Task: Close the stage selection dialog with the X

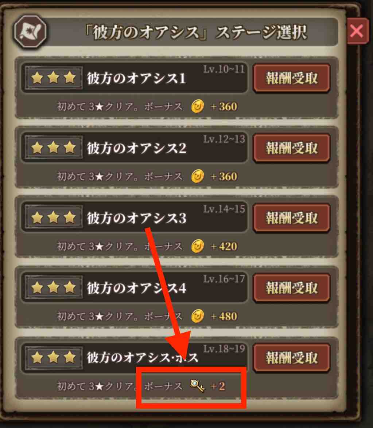Action: (x=357, y=31)
